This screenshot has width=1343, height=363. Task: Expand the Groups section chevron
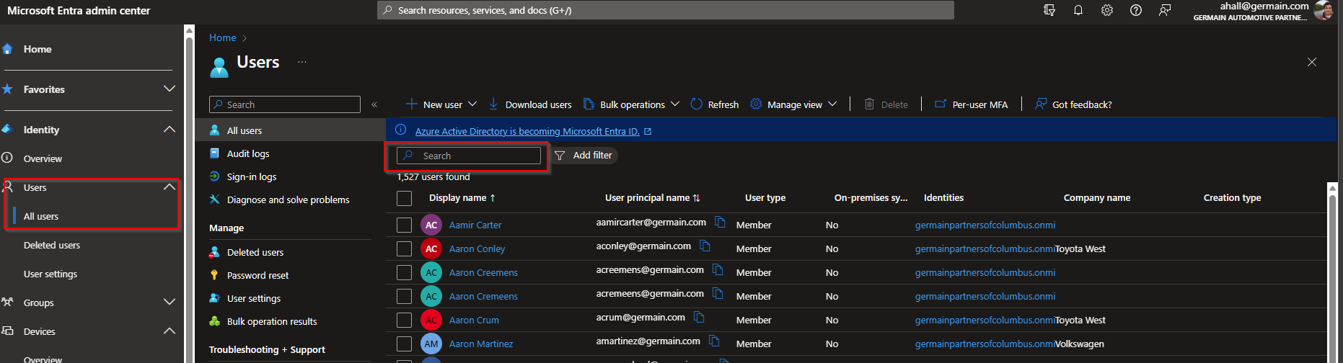click(169, 302)
